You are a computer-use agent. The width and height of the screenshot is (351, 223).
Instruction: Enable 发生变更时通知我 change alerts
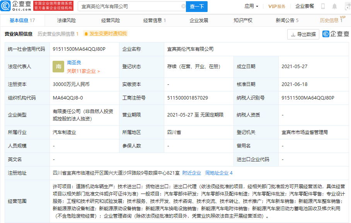click(104, 34)
